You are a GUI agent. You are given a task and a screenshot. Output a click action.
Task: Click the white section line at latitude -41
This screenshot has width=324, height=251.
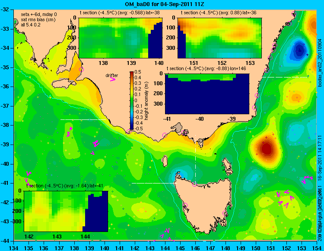tap(154, 183)
